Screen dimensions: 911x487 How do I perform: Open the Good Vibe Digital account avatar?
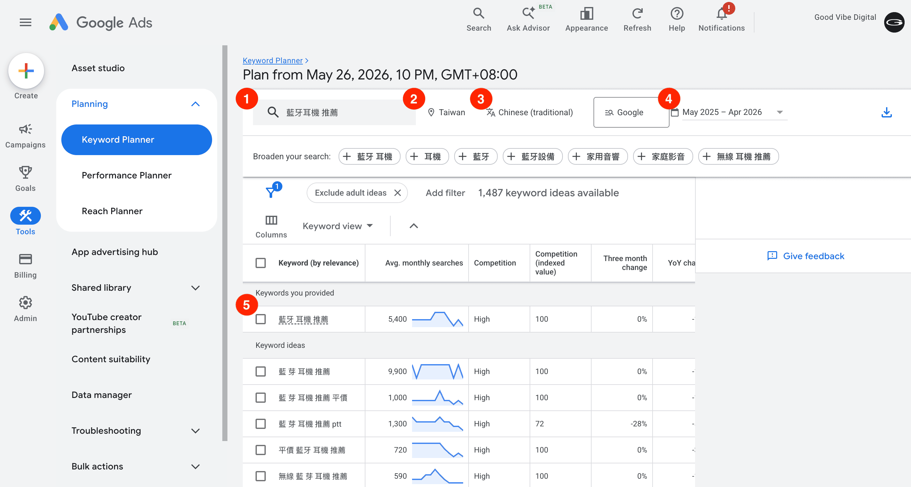point(894,22)
